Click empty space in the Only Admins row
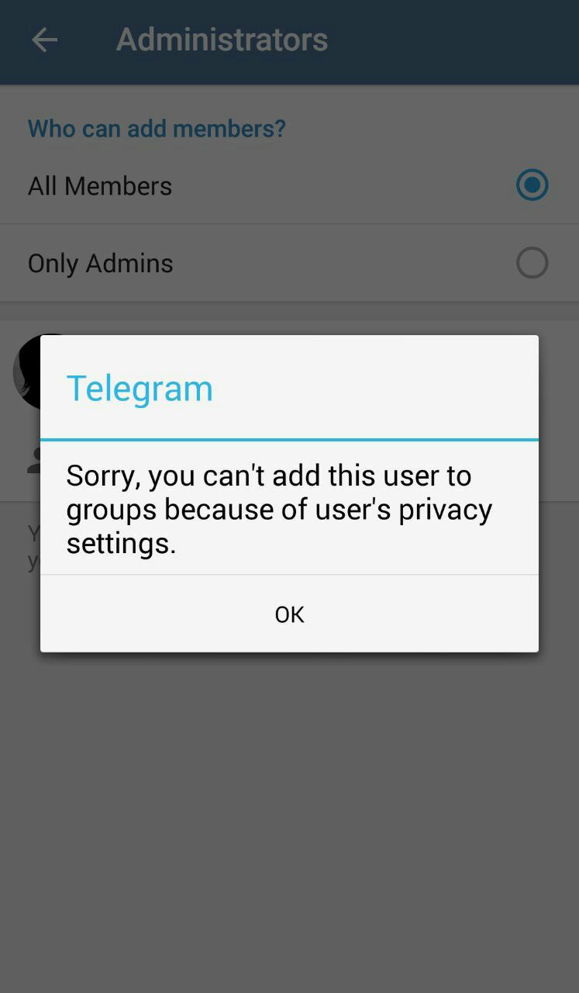This screenshot has height=993, width=579. (x=341, y=264)
